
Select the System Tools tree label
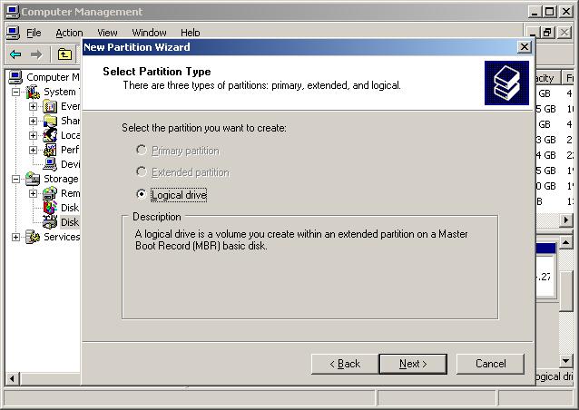[62, 92]
